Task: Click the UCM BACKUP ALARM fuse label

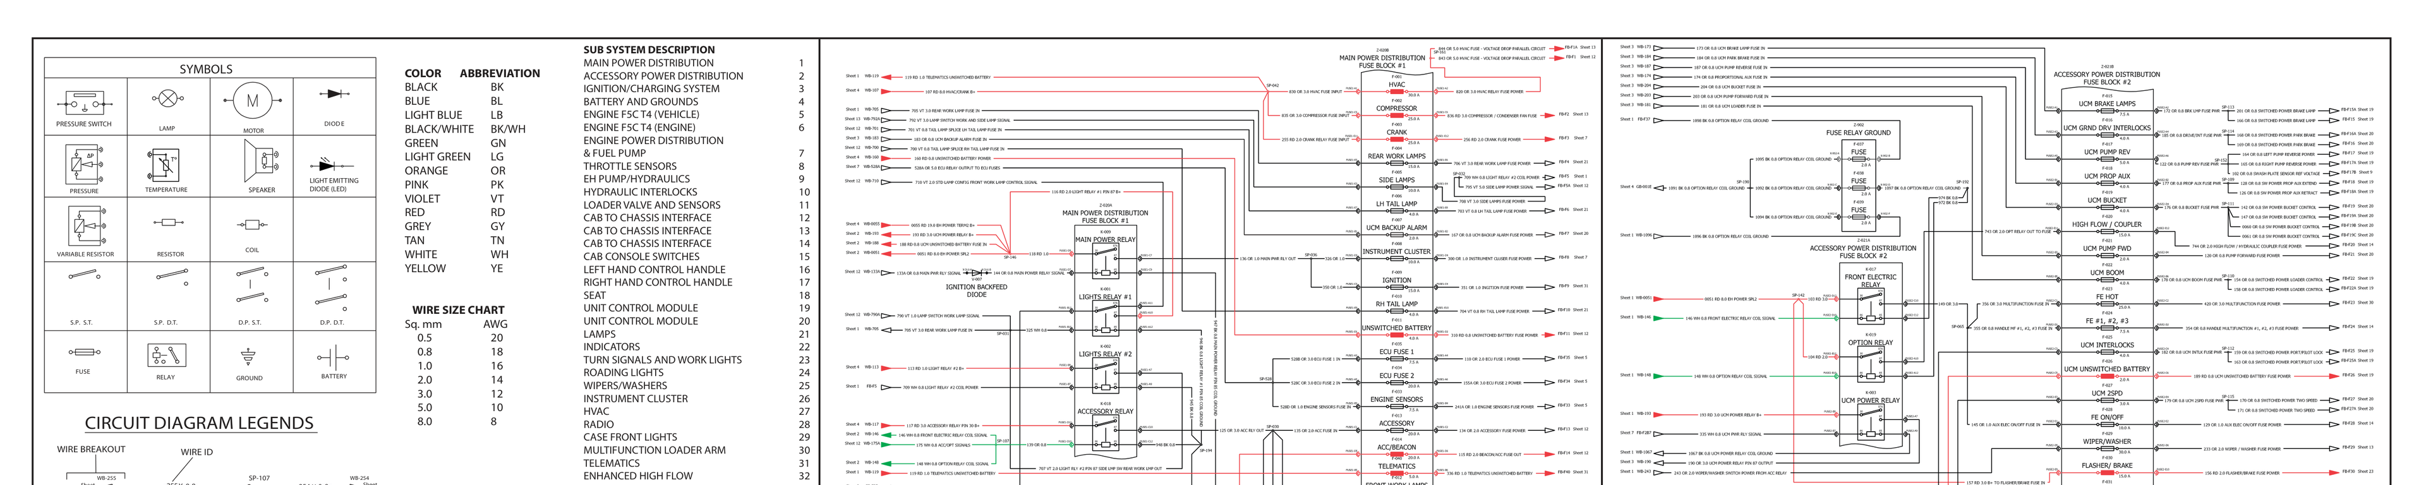Action: coord(1397,228)
